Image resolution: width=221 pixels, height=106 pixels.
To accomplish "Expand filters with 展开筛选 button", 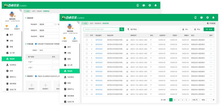I will coord(132,29).
